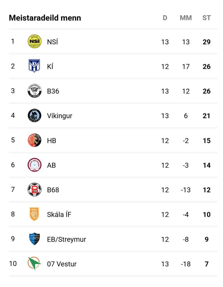Open the Skála ÍF orange shield crest
Viewport: 223px width, 287px height.
(34, 214)
